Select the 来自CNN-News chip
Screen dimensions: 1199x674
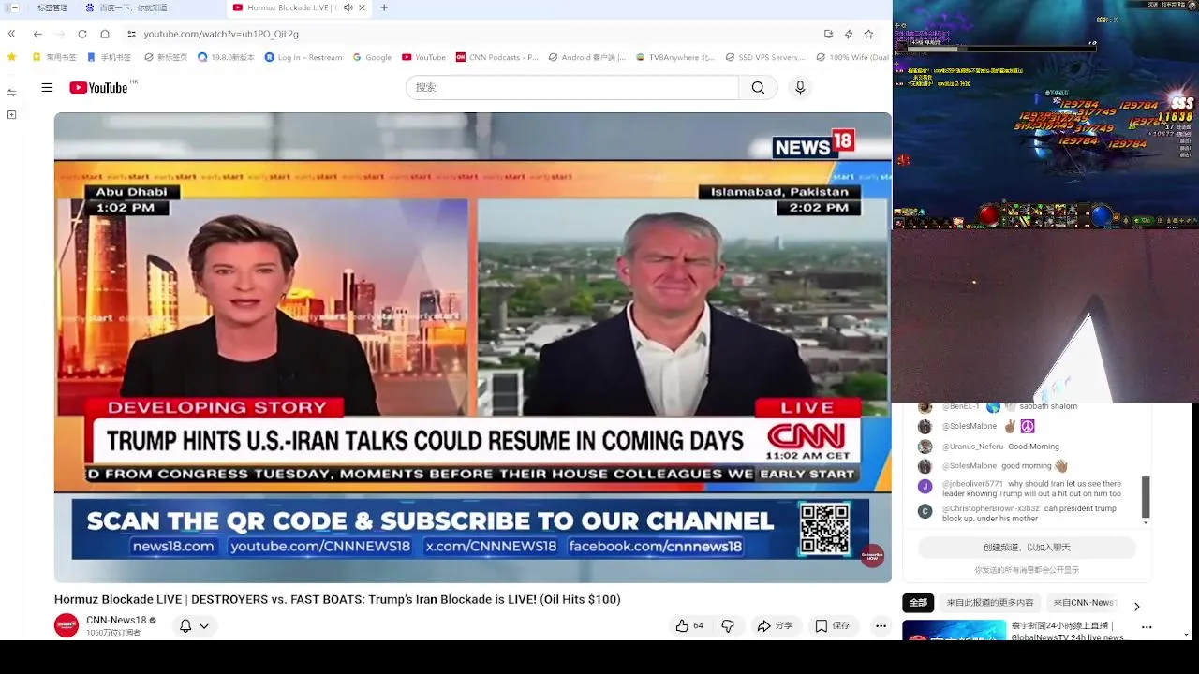pyautogui.click(x=1083, y=603)
